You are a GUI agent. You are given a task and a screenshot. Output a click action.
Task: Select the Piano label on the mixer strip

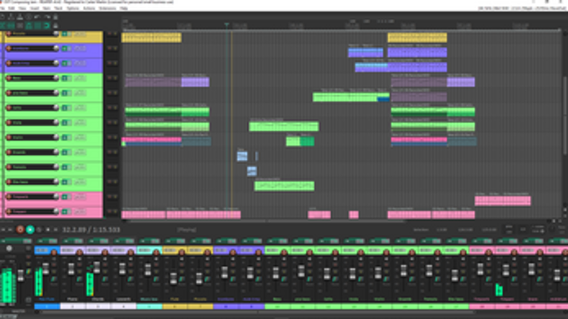coord(73,300)
